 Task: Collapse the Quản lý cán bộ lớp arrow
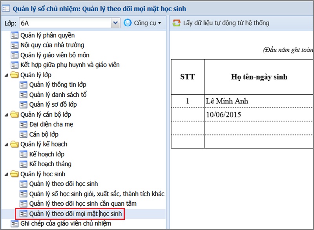[x=6, y=115]
